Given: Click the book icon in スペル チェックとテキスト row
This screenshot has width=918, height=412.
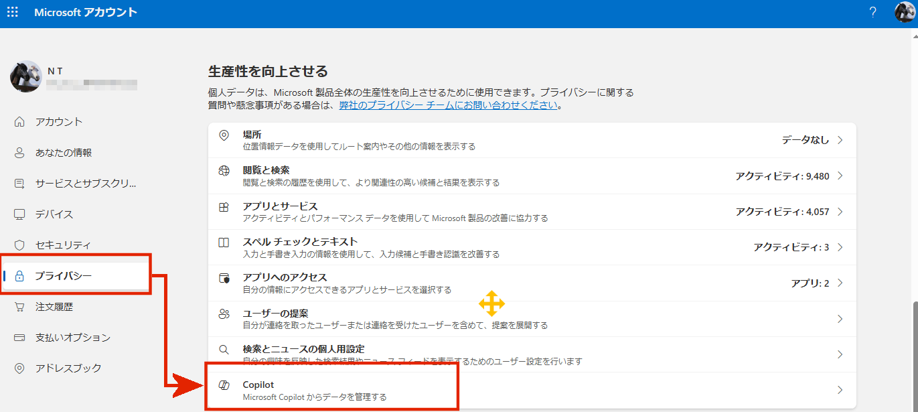Looking at the screenshot, I should (x=224, y=242).
